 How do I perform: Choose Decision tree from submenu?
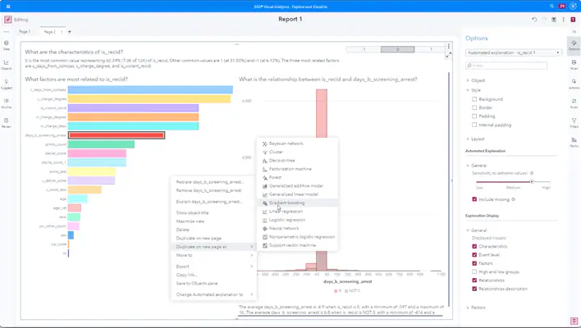click(x=298, y=160)
